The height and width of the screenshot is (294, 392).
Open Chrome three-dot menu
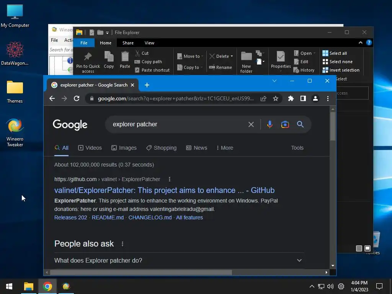328,98
